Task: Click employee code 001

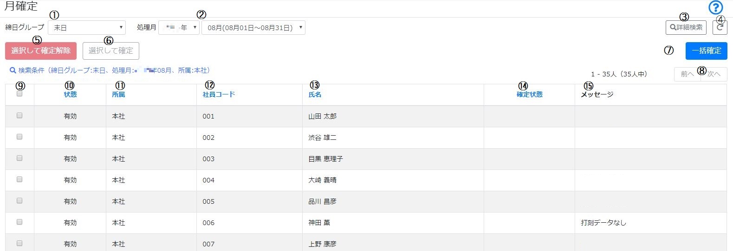Action: [208, 116]
